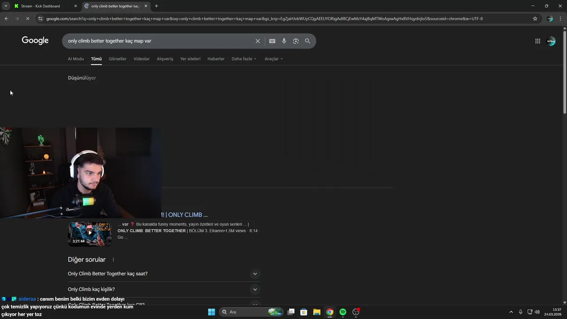Switch to Haberler results
The image size is (567, 319).
(x=216, y=59)
